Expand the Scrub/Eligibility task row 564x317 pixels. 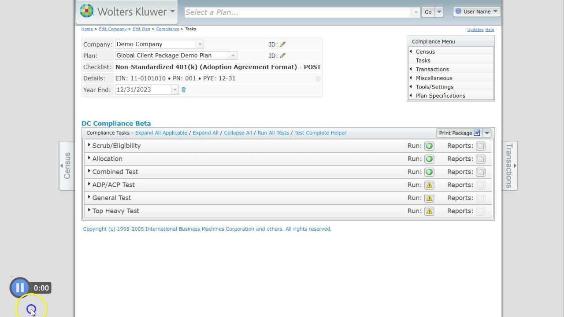[89, 145]
